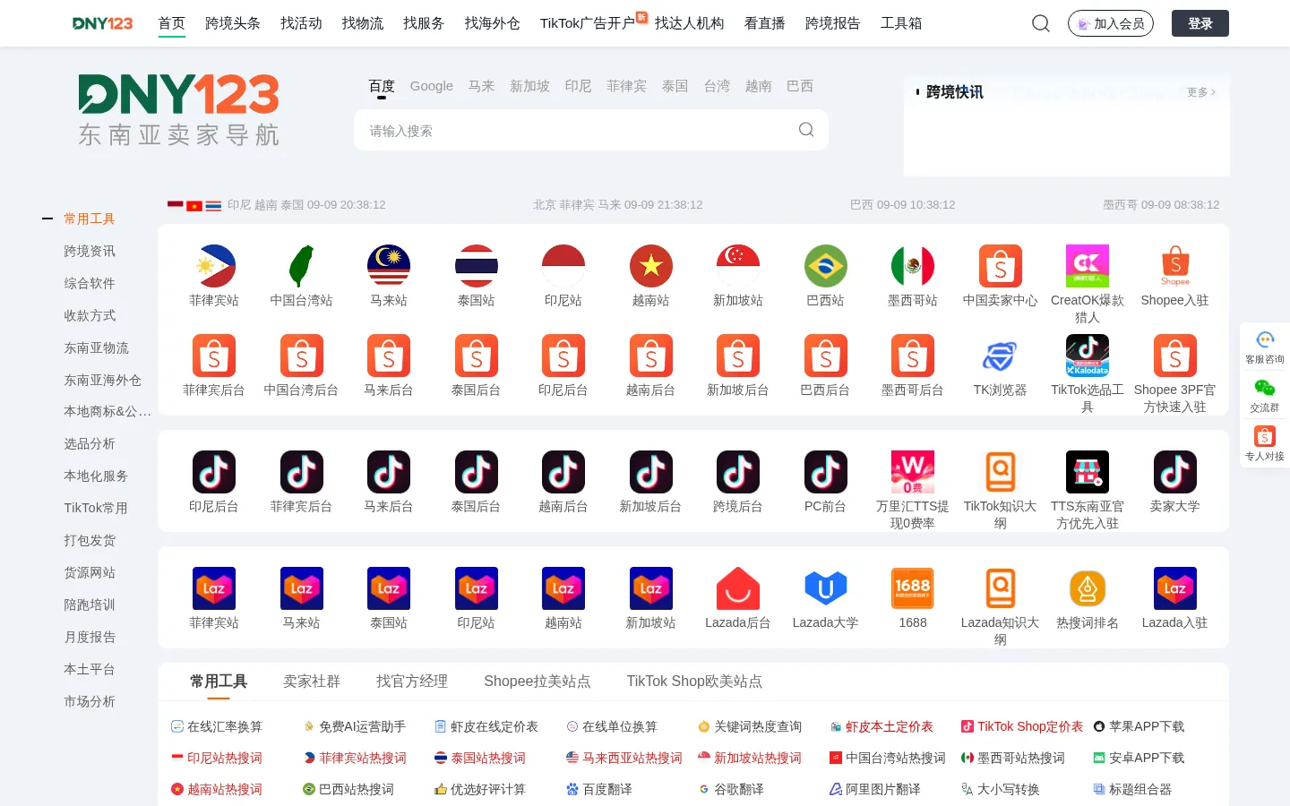1290x806 pixels.
Task: Select the 百度 search engine tab
Action: pos(382,86)
